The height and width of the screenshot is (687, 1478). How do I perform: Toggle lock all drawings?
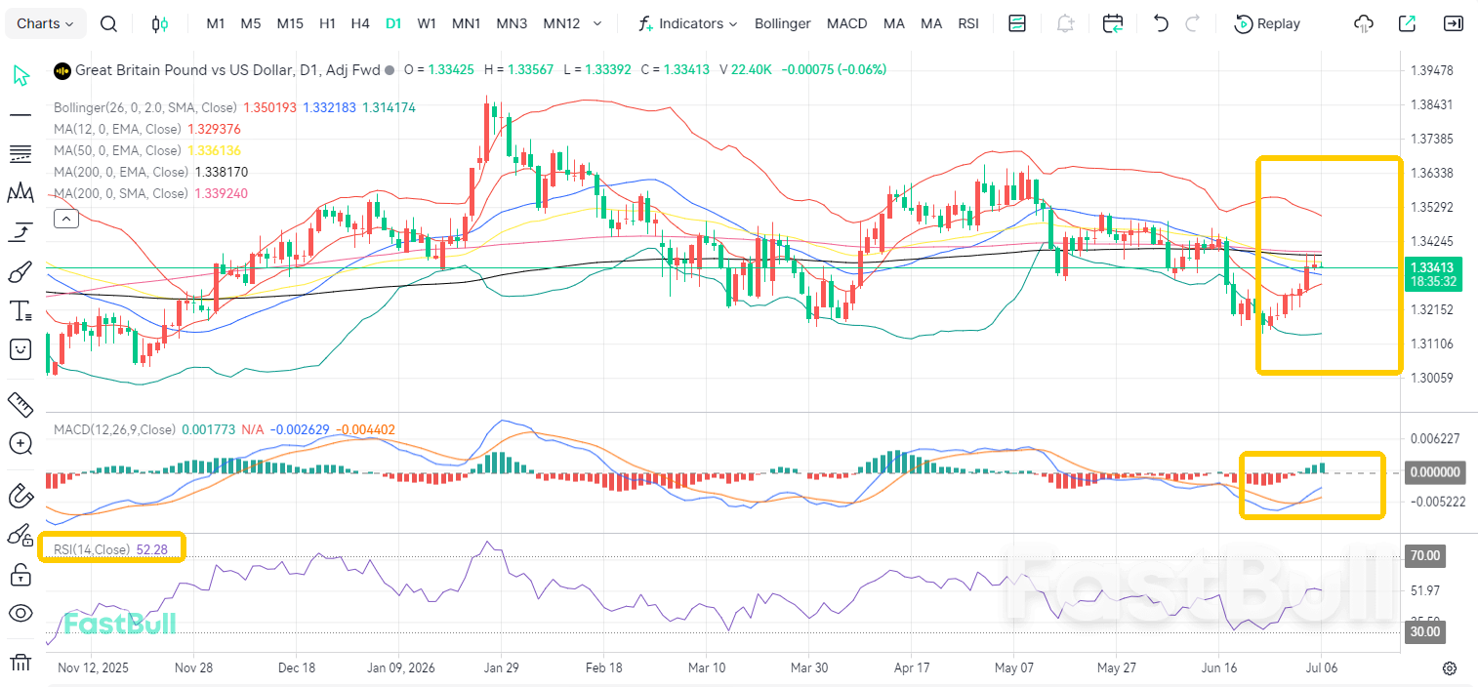click(21, 574)
